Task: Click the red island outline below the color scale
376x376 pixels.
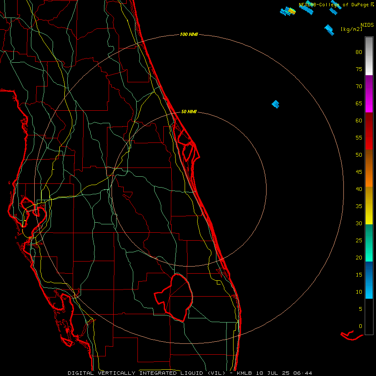Action: click(x=352, y=335)
